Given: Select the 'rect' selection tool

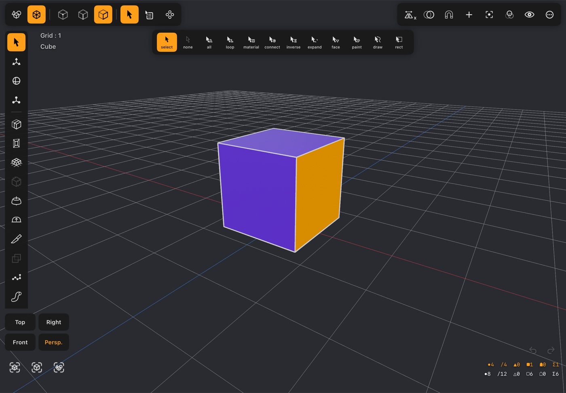Looking at the screenshot, I should tap(399, 42).
